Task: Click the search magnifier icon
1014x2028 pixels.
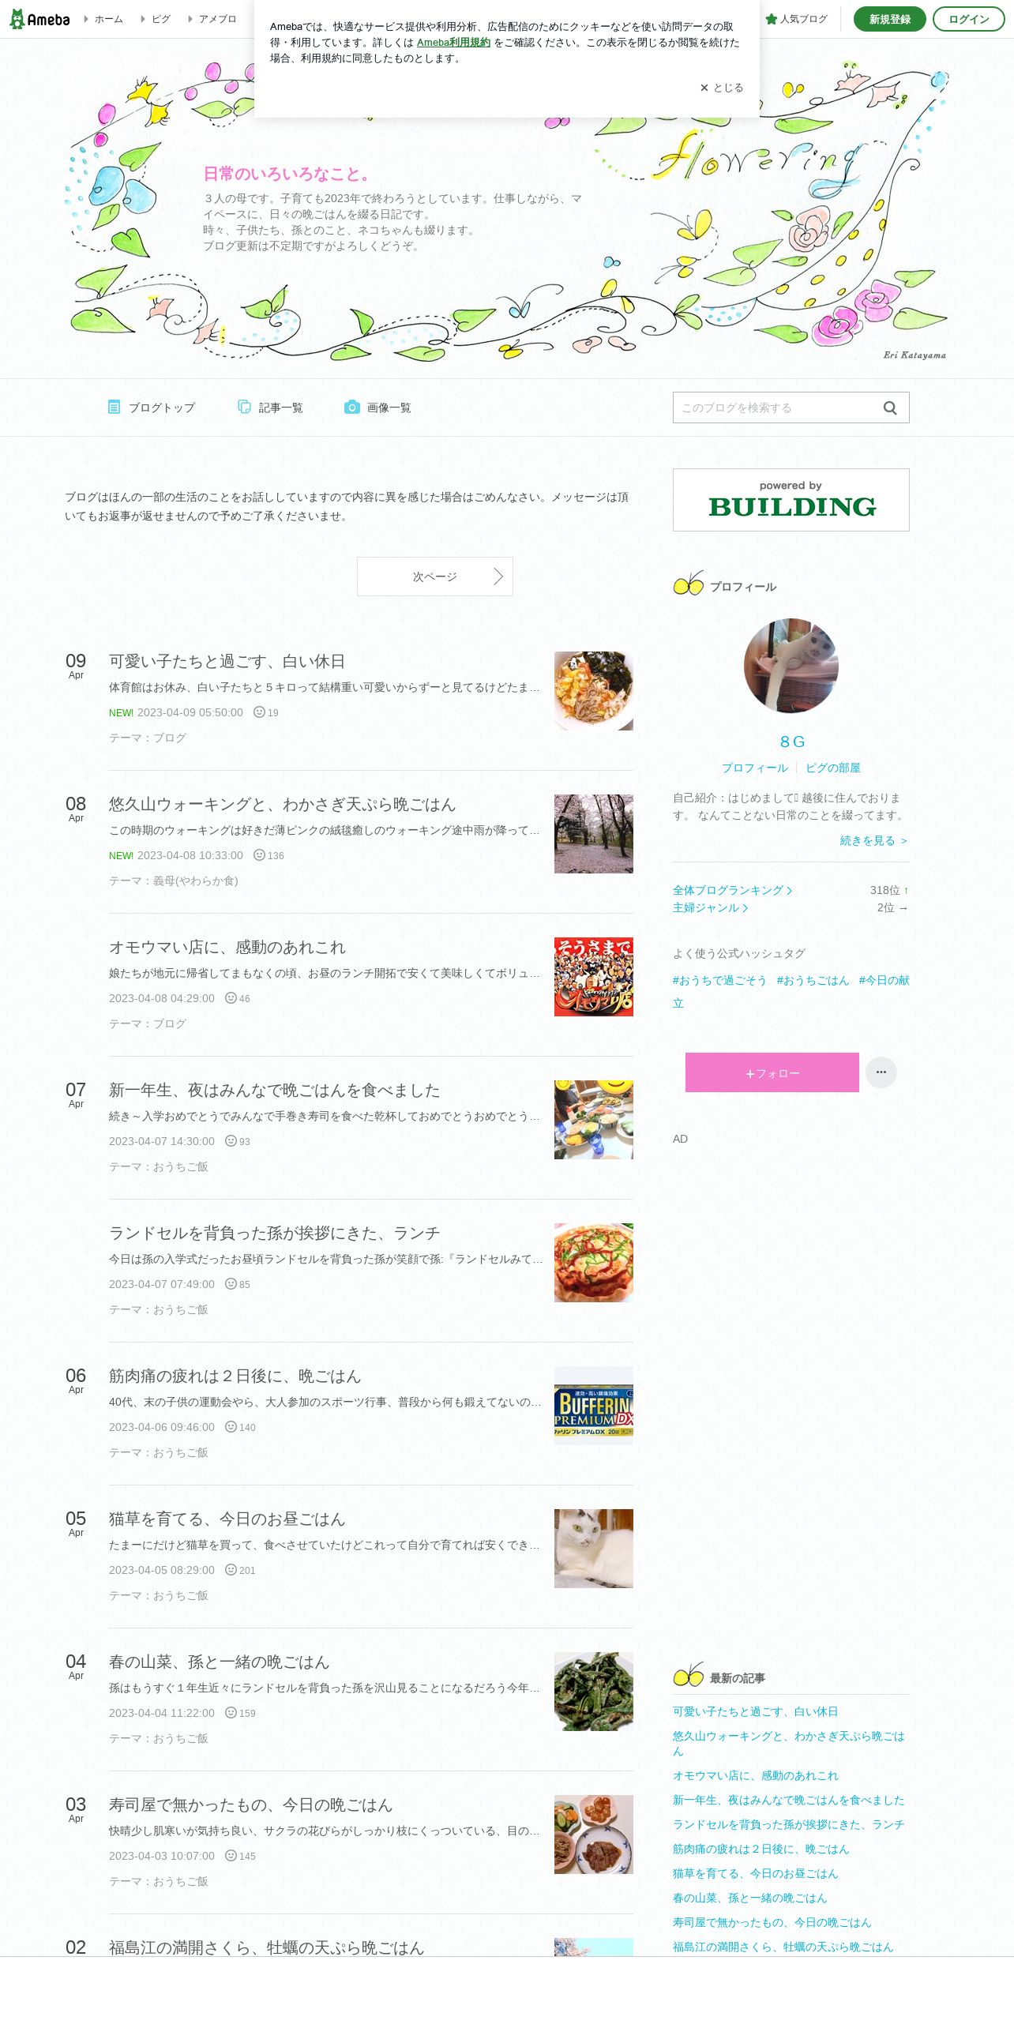Action: coord(890,407)
